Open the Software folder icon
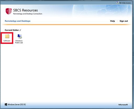 coord(7,36)
